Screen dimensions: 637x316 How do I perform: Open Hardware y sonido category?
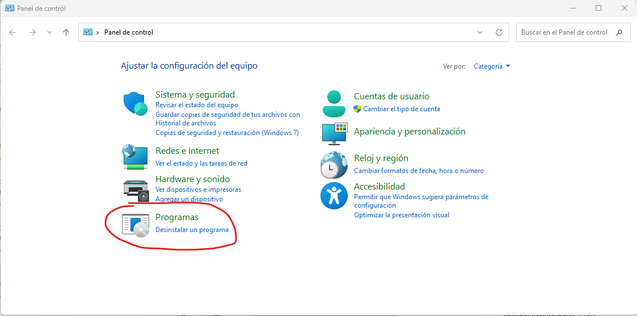click(x=192, y=179)
